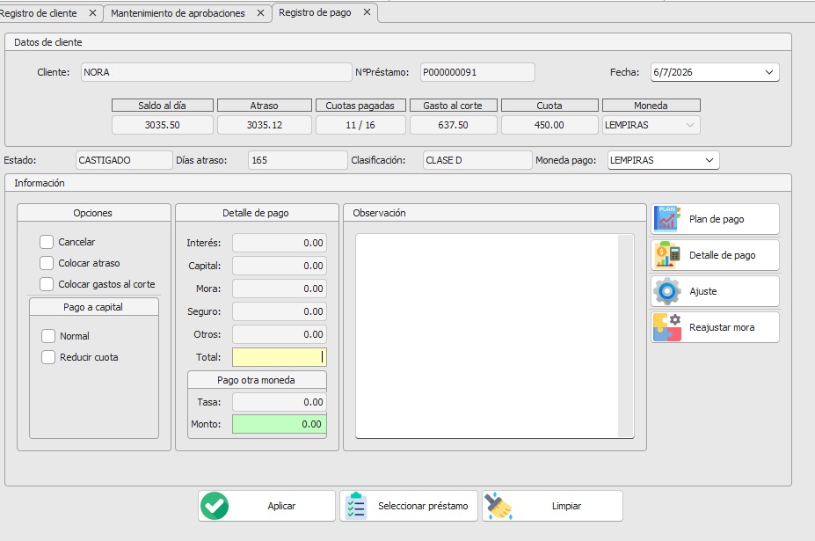Click the green checkmark Aplicar icon

tap(215, 506)
